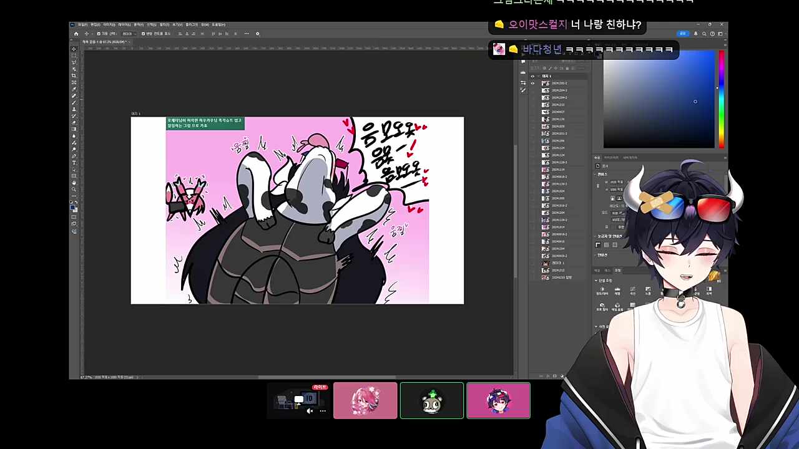Image resolution: width=799 pixels, height=449 pixels.
Task: Collapse the 대지 1 group arrow
Action: [x=538, y=76]
